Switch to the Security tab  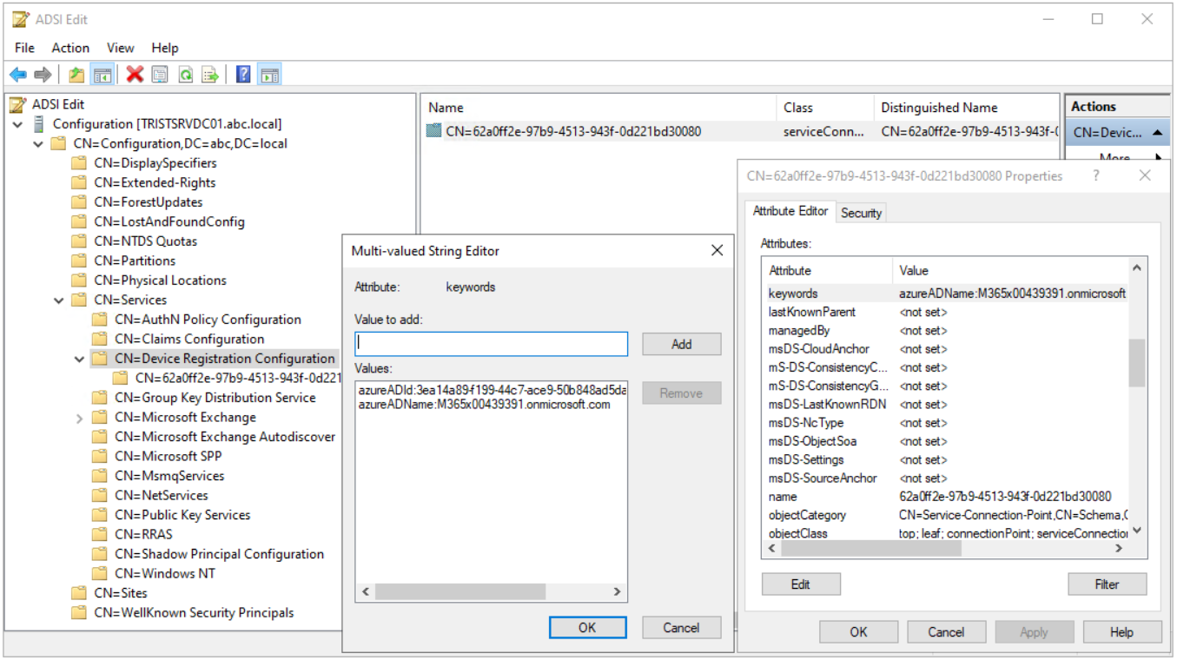[861, 213]
